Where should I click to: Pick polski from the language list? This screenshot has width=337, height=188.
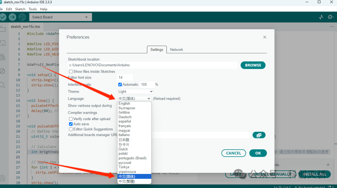134,154
